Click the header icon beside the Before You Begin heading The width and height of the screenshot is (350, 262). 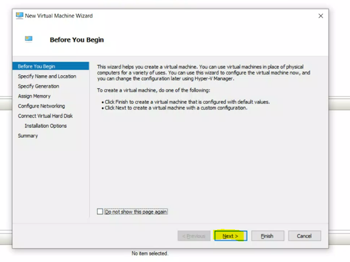pyautogui.click(x=28, y=40)
